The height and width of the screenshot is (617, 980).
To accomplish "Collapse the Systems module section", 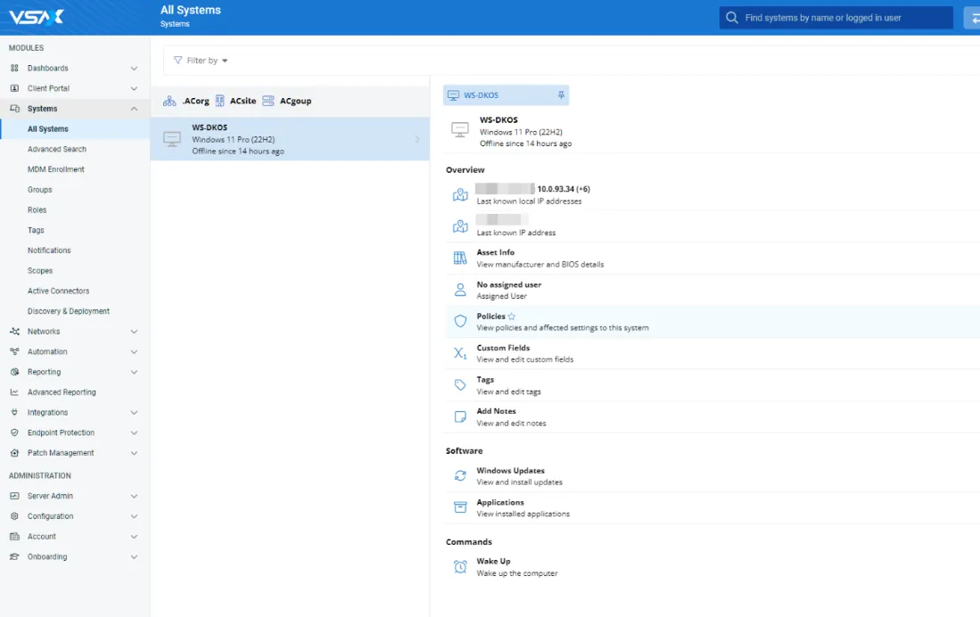I will coord(134,109).
